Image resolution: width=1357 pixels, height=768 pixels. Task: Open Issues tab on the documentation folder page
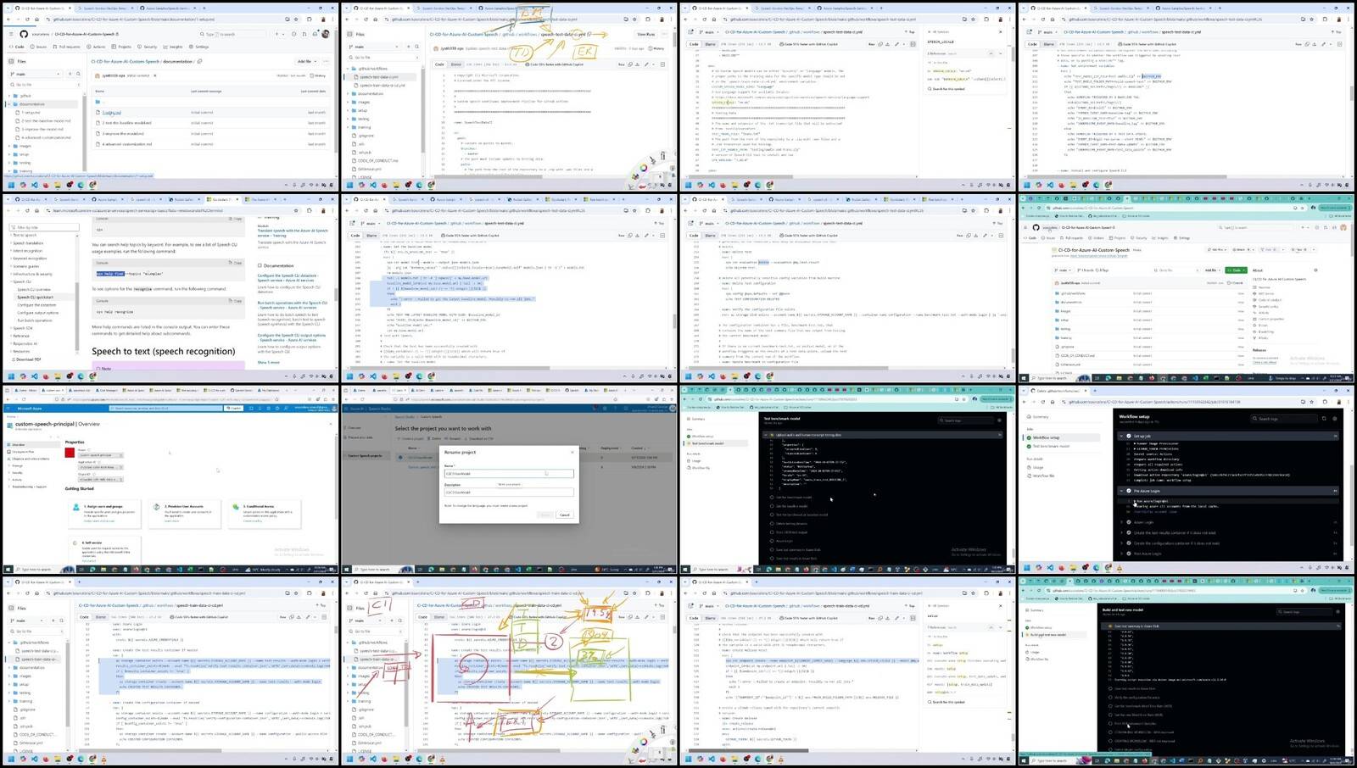[x=40, y=47]
